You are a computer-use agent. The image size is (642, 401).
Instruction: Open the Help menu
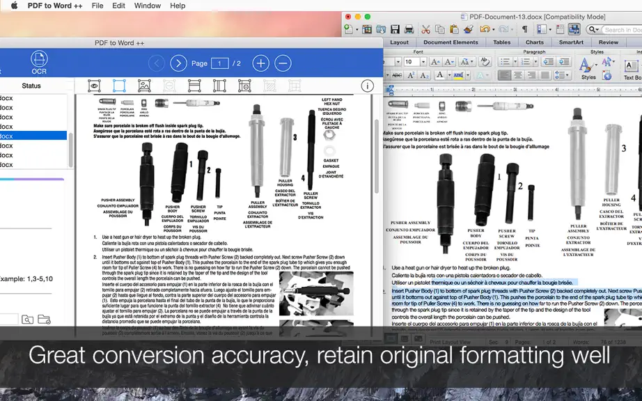tap(178, 6)
